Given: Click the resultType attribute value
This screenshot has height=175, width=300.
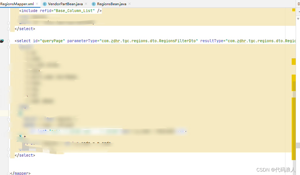Looking at the screenshot, I should point(261,41).
